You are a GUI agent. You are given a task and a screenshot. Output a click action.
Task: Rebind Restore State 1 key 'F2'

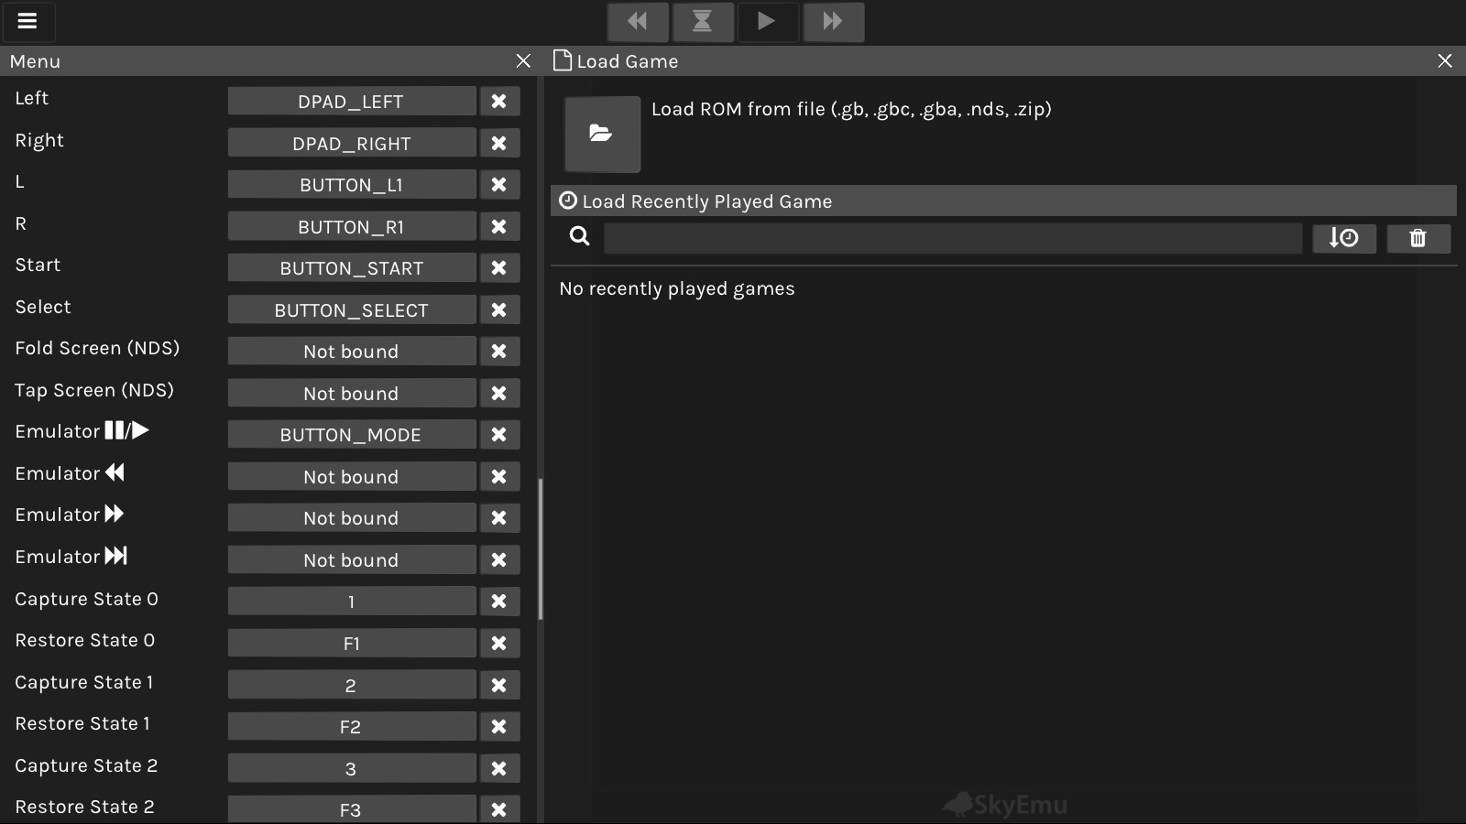click(x=352, y=727)
